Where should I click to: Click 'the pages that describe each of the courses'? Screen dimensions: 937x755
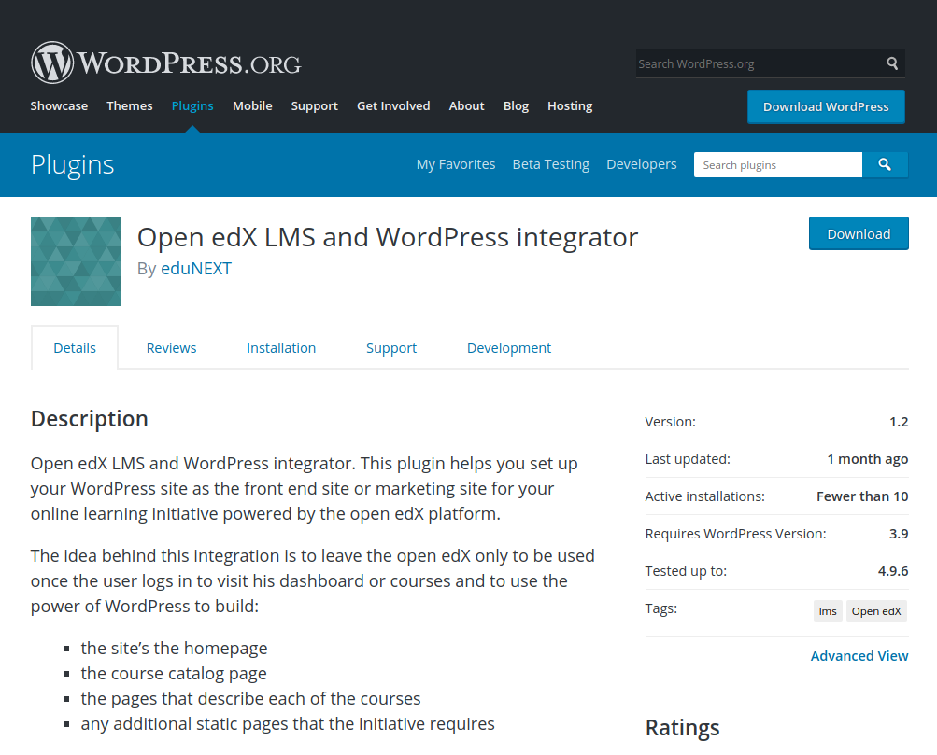(x=250, y=698)
